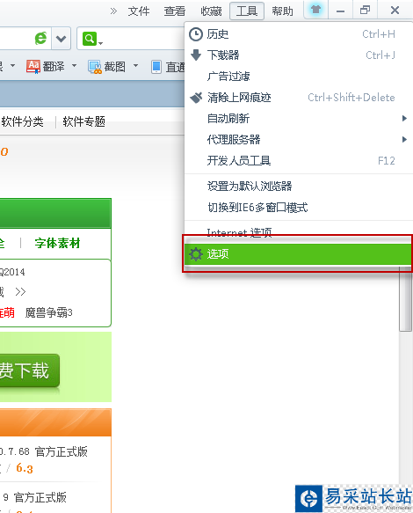Click the 0.7.68 官方正式版 entry

44,451
